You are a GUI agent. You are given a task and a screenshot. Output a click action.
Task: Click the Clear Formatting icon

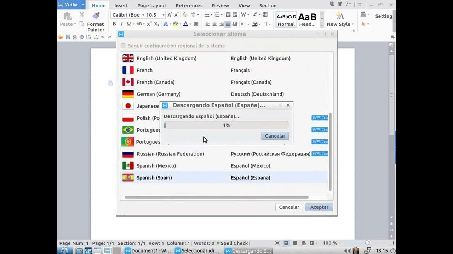pyautogui.click(x=185, y=15)
